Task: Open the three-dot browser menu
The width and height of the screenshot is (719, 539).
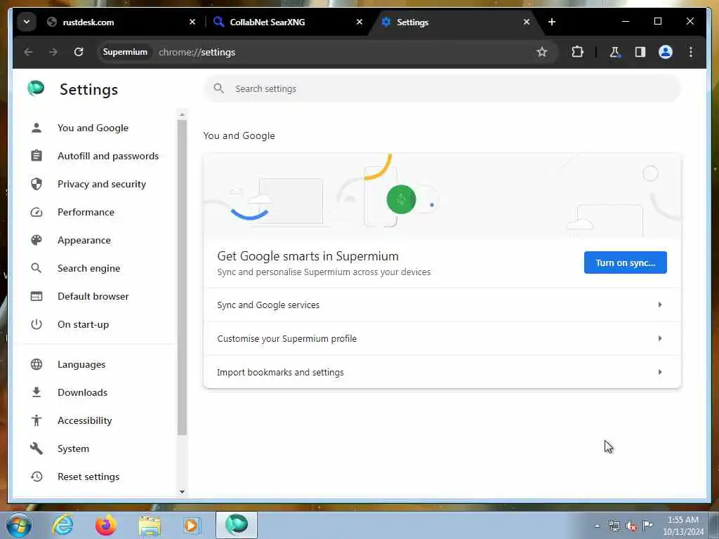Action: point(691,52)
